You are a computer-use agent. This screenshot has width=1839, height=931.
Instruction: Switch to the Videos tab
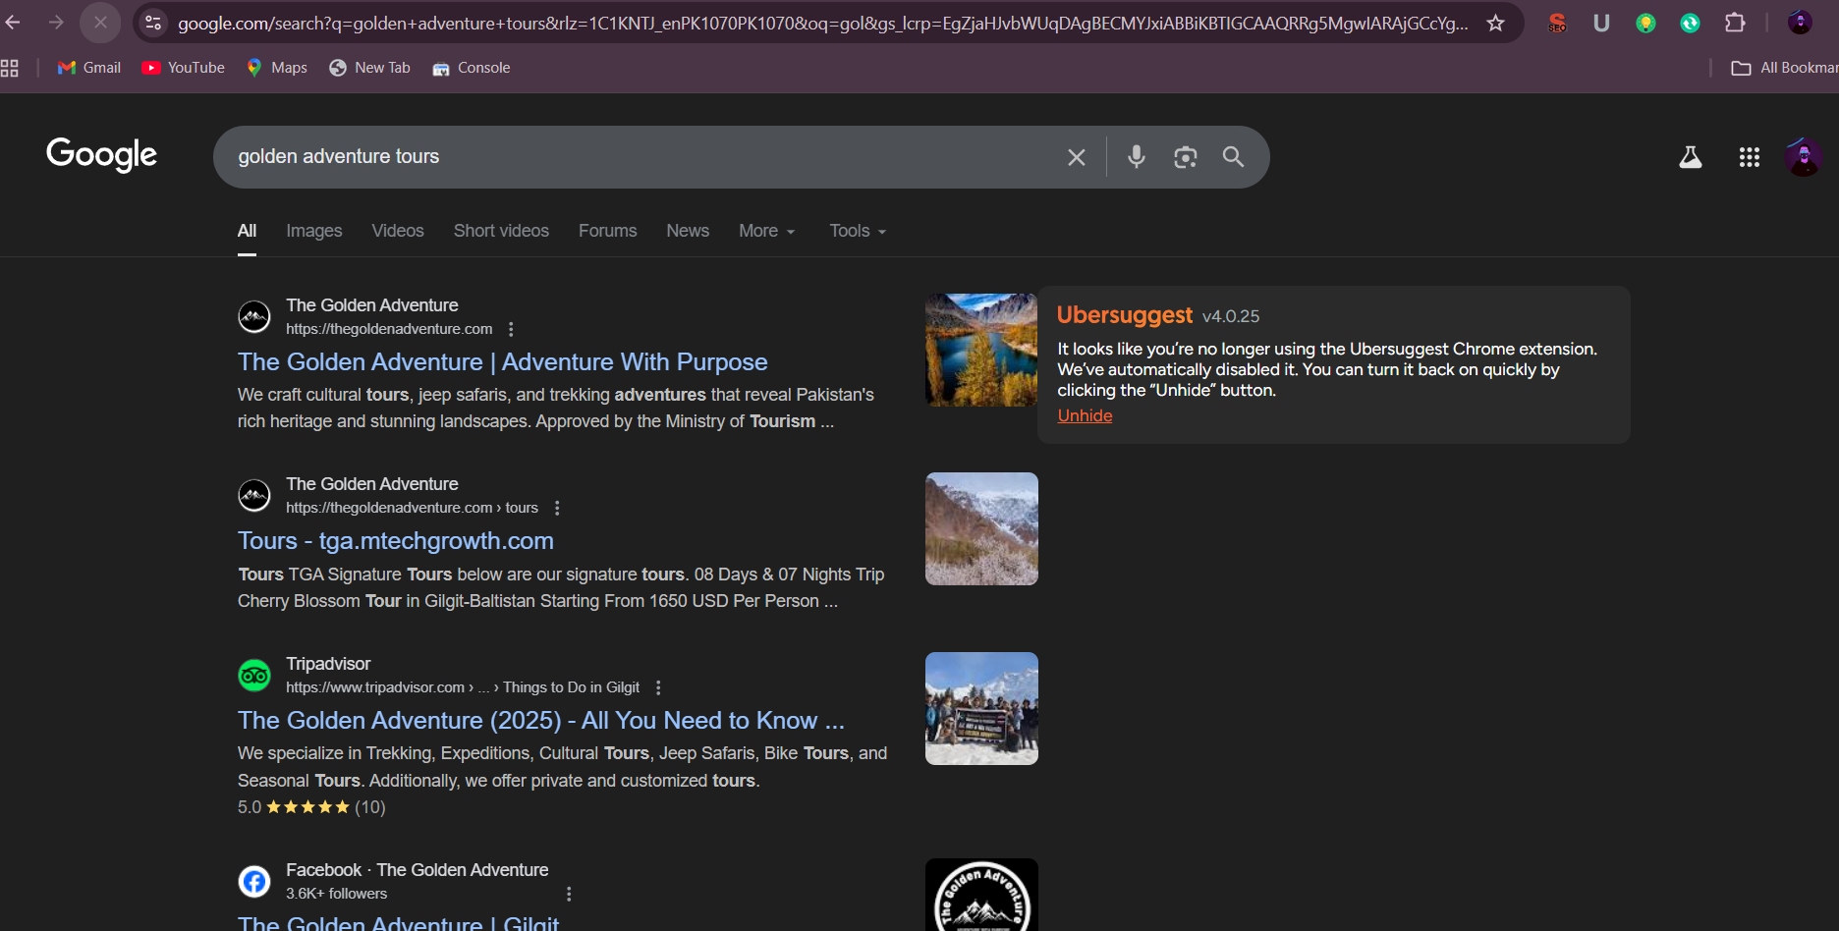click(398, 231)
